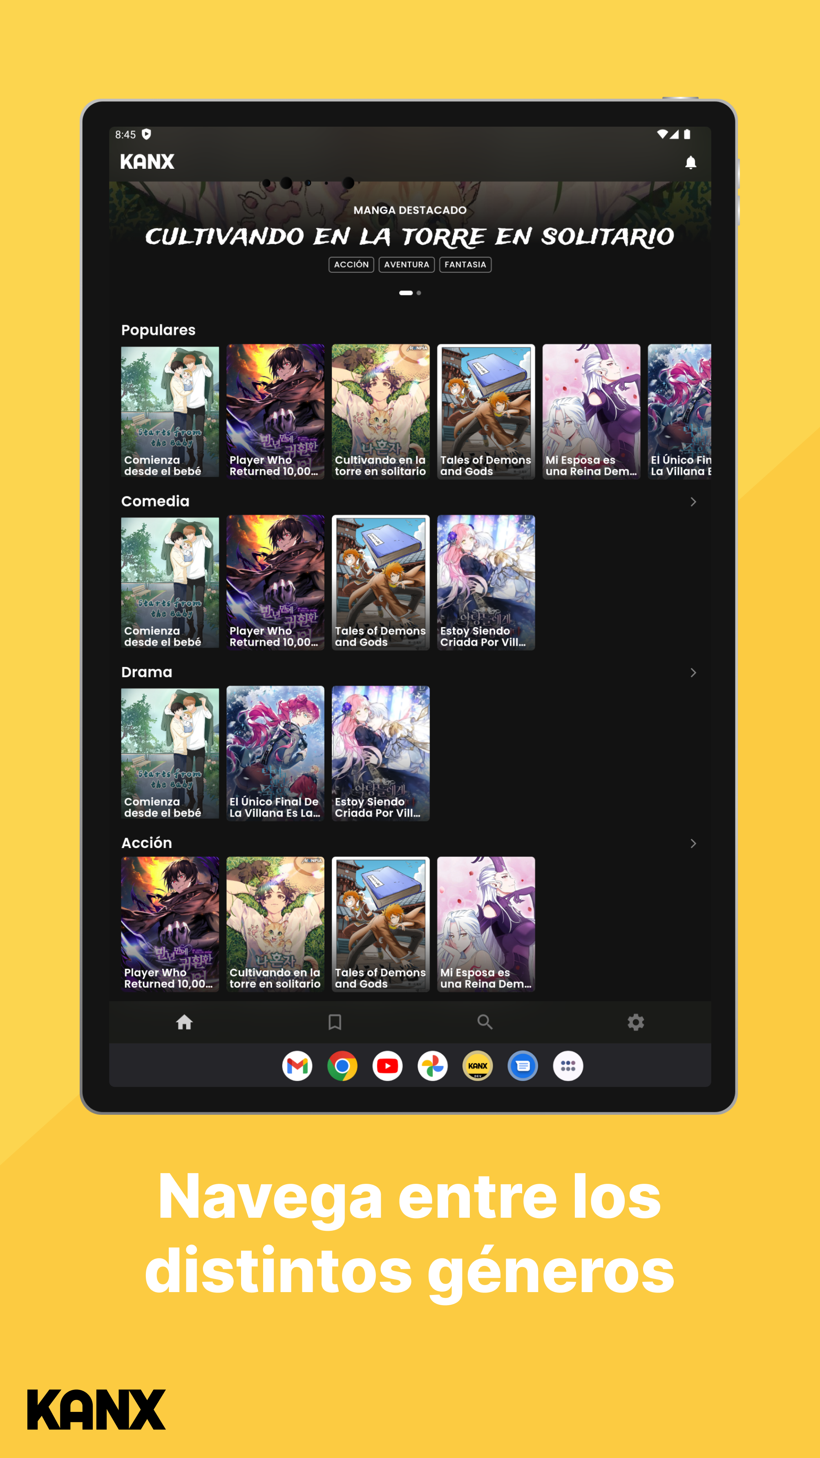Viewport: 820px width, 1458px height.
Task: Open the featured manga title banner
Action: (409, 236)
